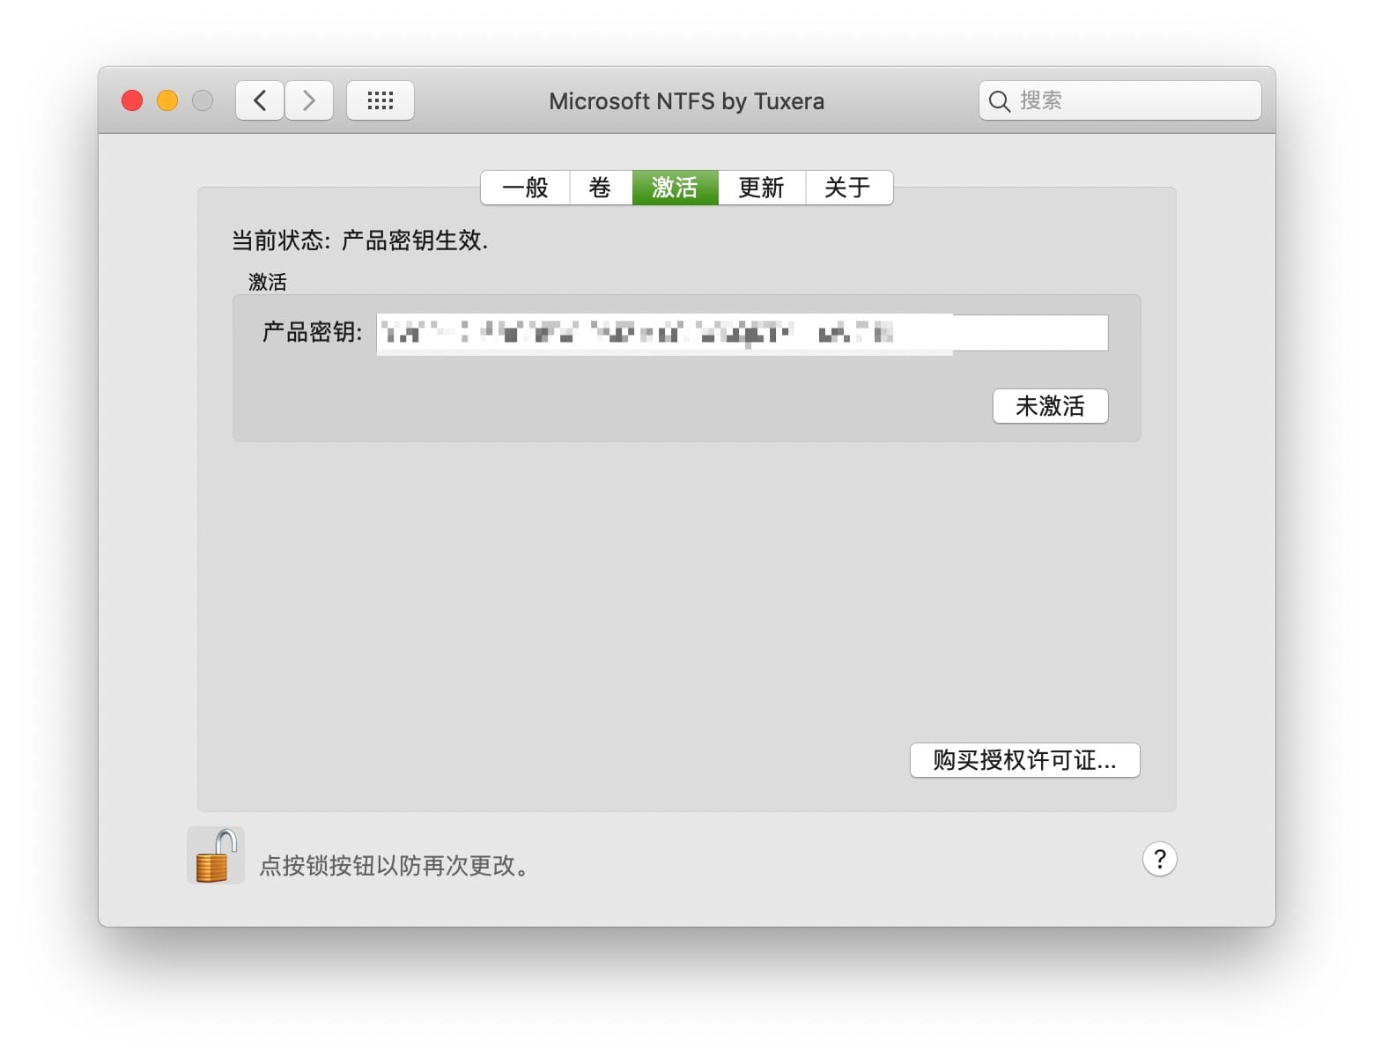
Task: Click the 购买授权许可证... button
Action: tap(1024, 760)
